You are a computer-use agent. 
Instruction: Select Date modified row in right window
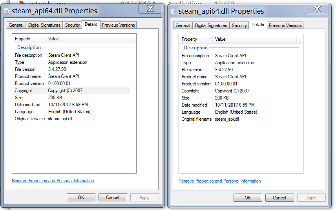tap(239, 105)
